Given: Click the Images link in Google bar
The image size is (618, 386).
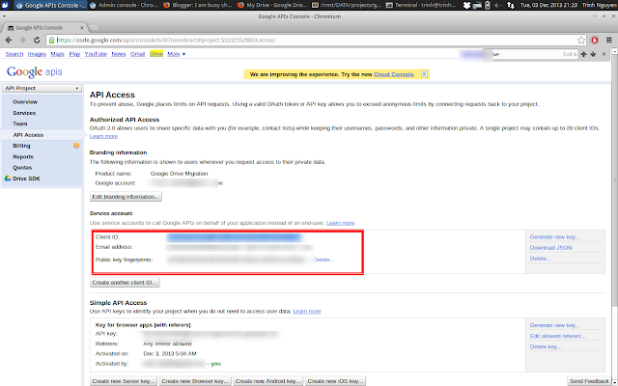Looking at the screenshot, I should [37, 54].
